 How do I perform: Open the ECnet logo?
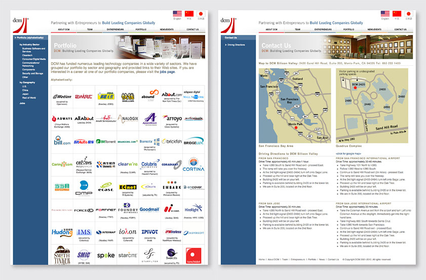point(128,187)
